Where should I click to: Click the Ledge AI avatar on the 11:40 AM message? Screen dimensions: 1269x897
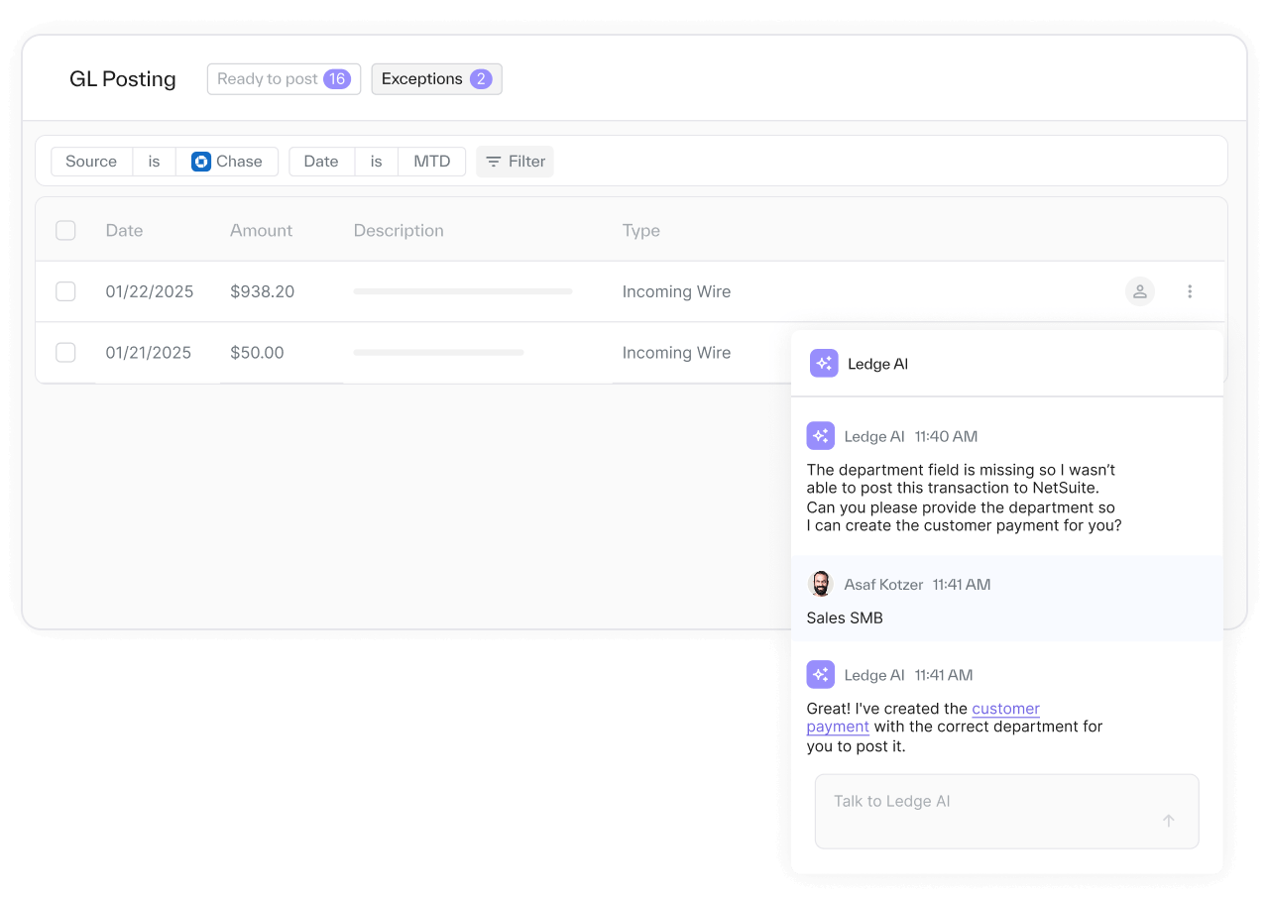[820, 436]
